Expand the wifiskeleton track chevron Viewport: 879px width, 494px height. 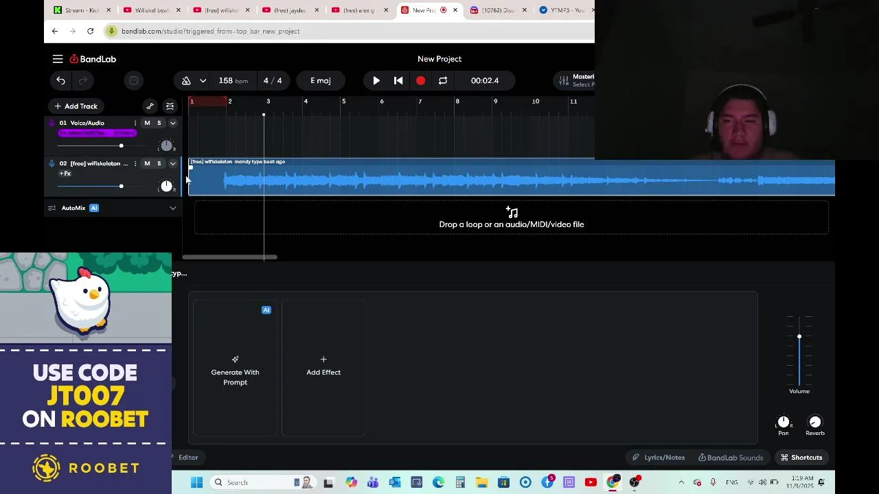173,164
